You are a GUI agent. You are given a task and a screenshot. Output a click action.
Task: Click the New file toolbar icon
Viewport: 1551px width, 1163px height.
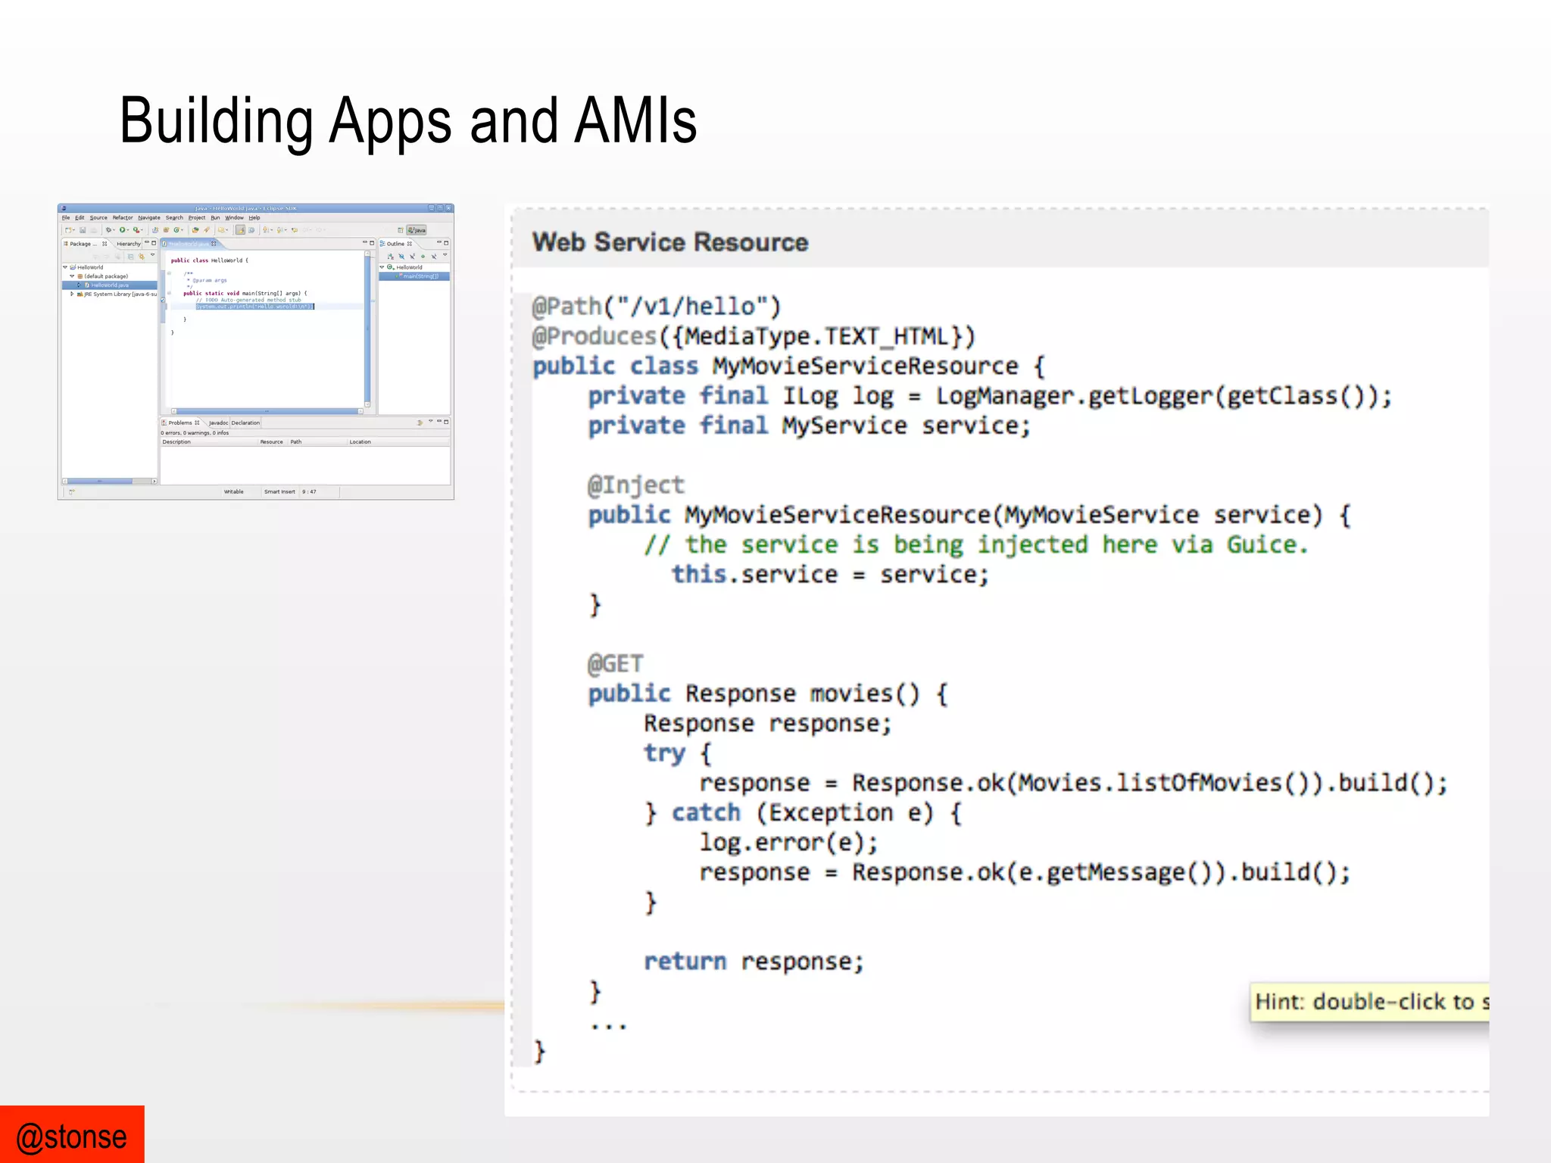(x=68, y=229)
